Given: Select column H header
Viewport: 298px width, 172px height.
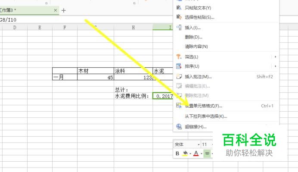Looking at the screenshot, I should point(133,28).
